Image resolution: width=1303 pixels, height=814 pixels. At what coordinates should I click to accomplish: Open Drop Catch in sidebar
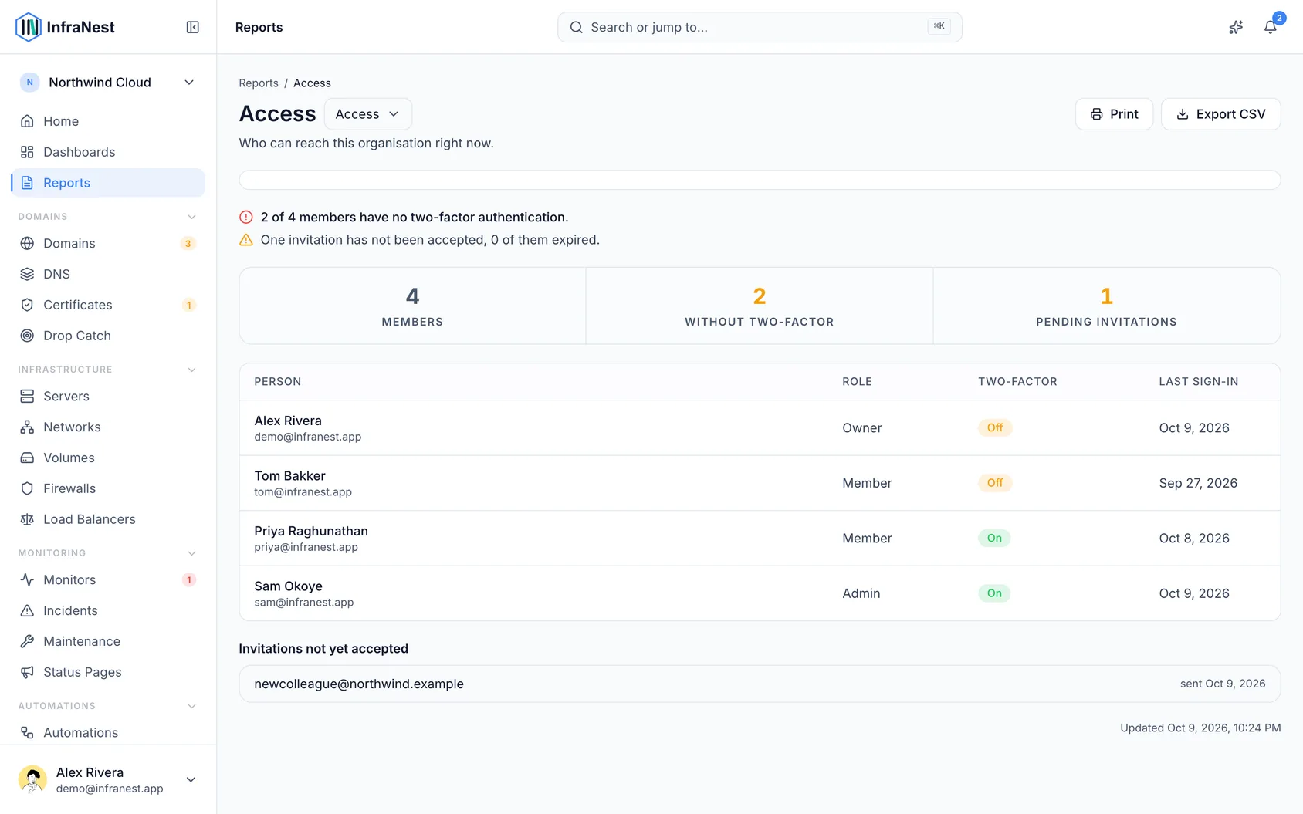(108, 336)
